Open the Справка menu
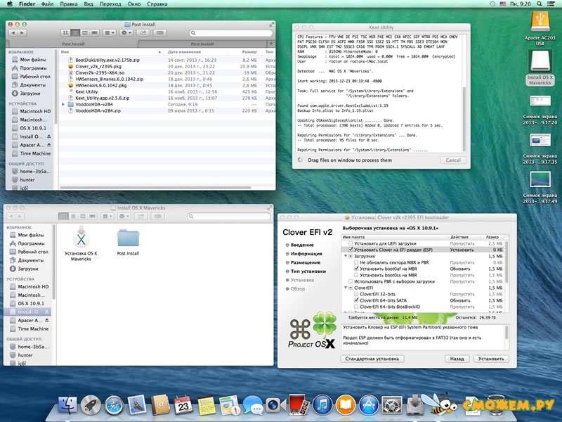Viewport: 562px width, 422px height. [x=157, y=4]
